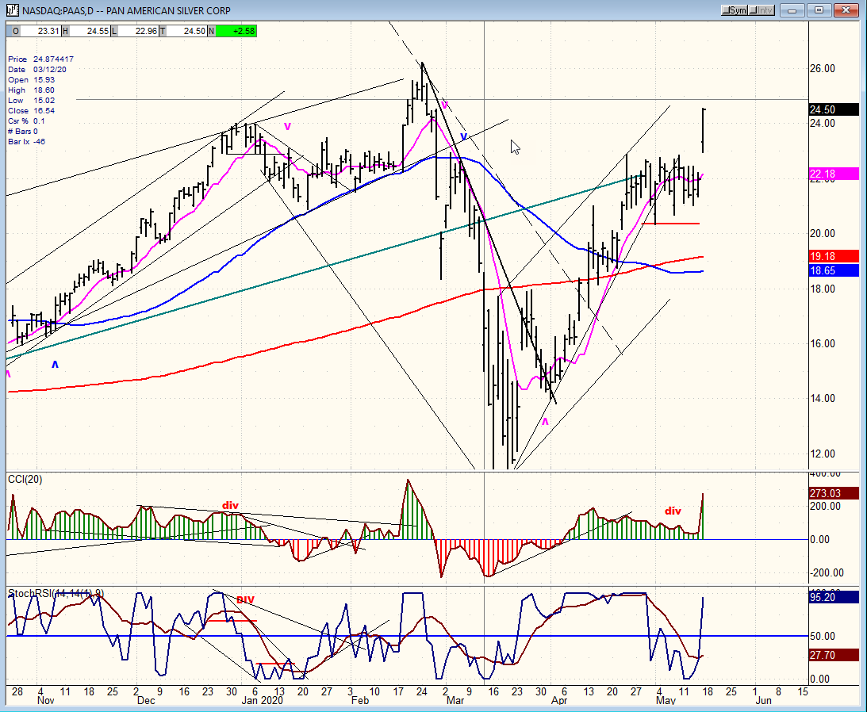Click the blue 'v' marker near March peak
The image size is (867, 712).
coord(463,136)
